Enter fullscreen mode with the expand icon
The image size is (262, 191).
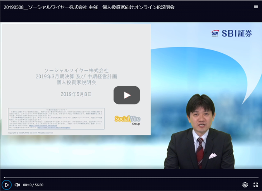tap(256, 185)
